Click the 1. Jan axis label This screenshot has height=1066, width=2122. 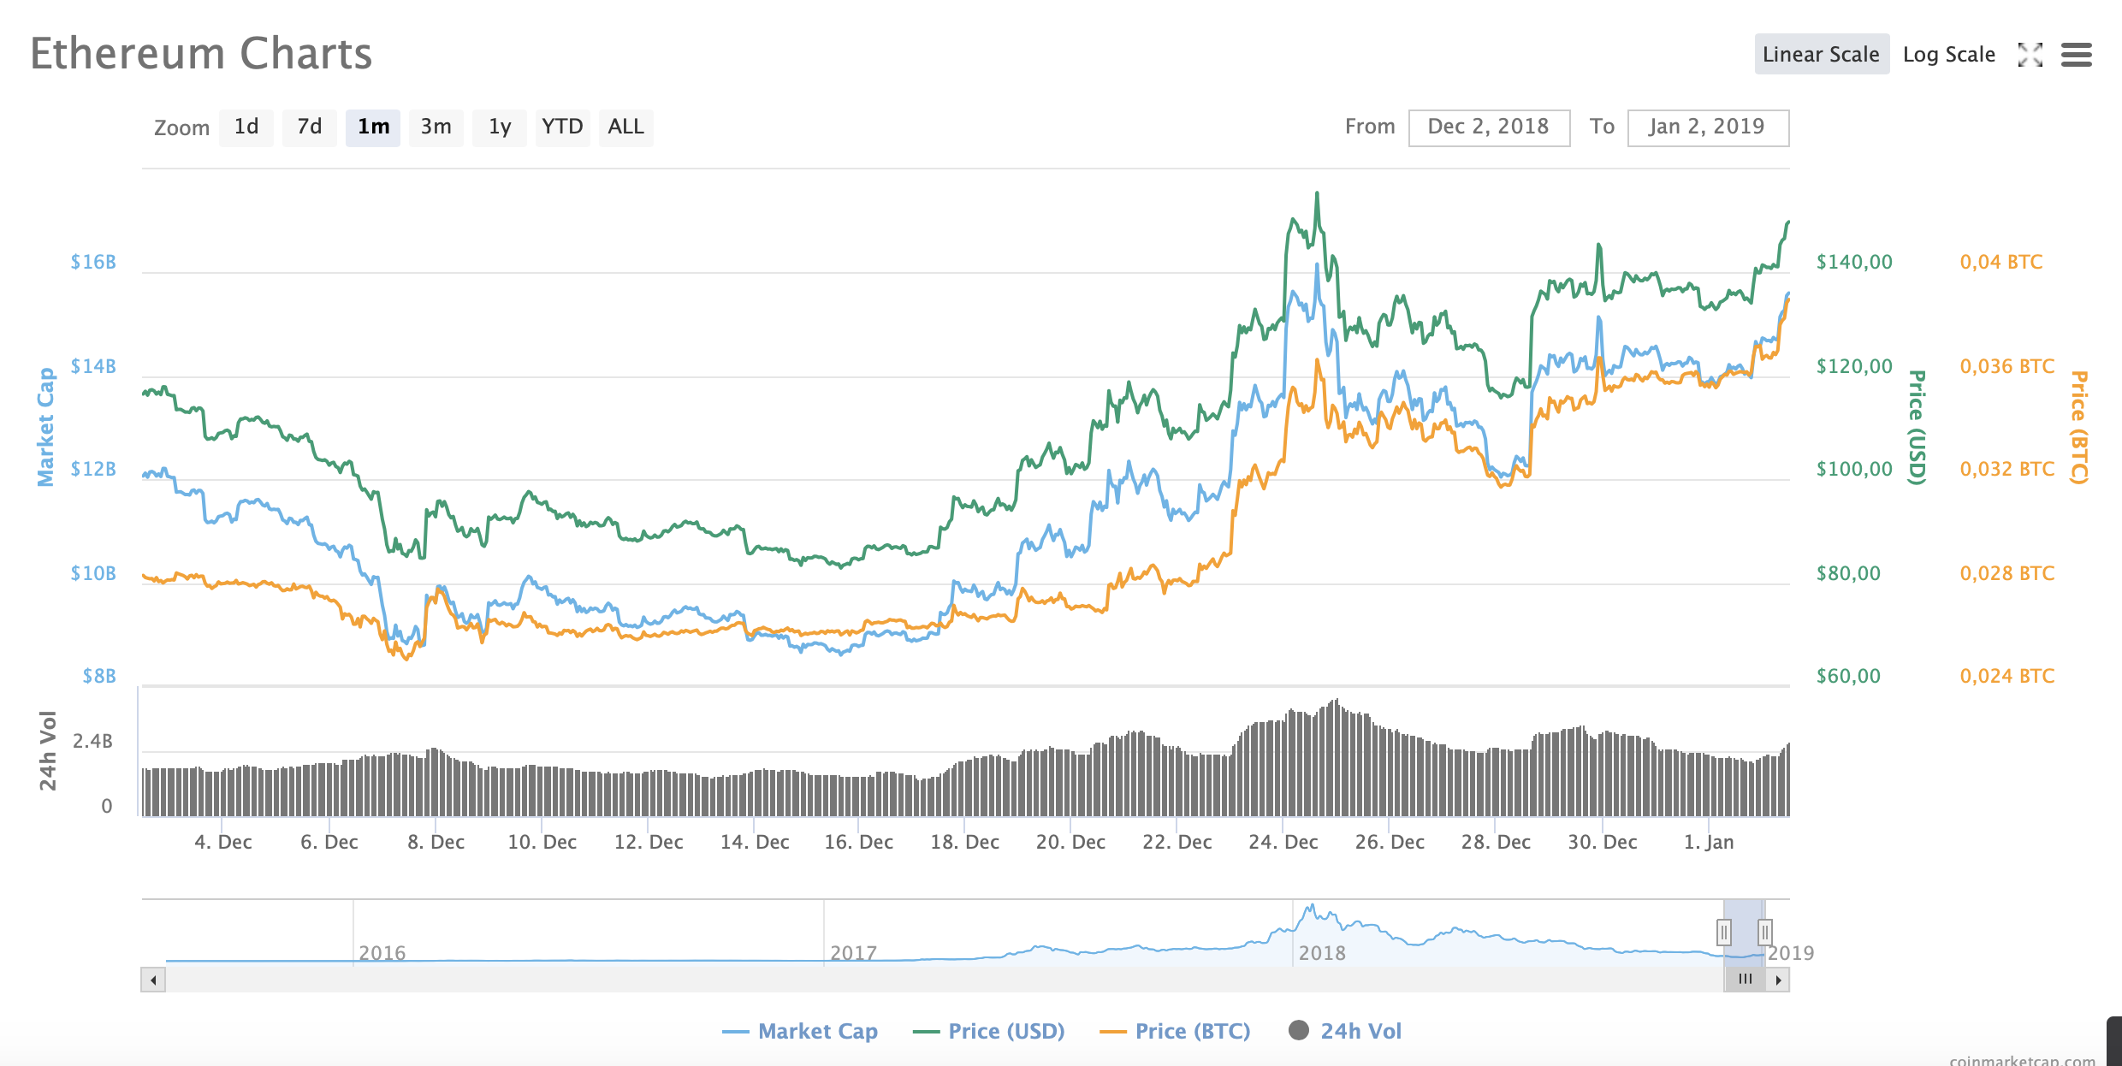tap(1709, 842)
